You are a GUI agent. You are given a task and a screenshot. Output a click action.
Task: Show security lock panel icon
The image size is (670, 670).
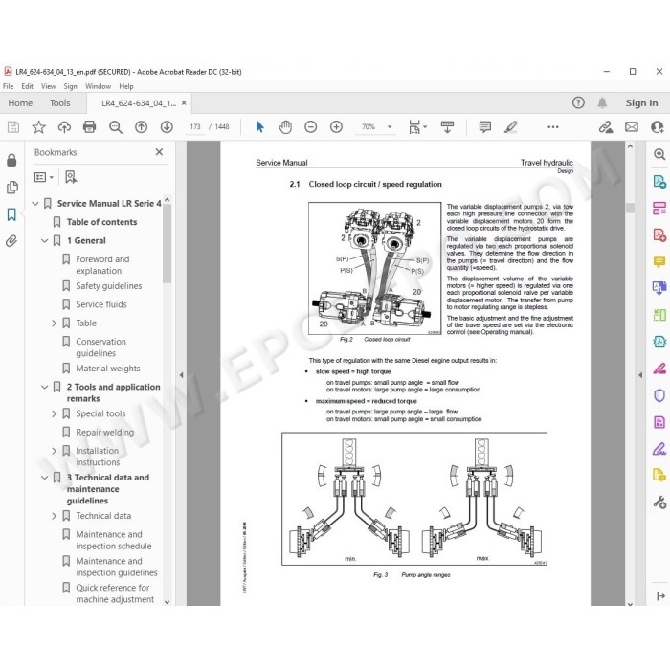(11, 160)
